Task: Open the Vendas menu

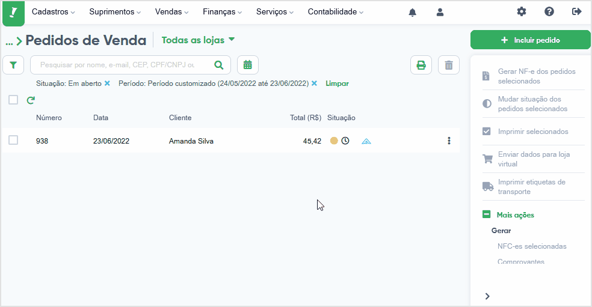Action: click(172, 11)
